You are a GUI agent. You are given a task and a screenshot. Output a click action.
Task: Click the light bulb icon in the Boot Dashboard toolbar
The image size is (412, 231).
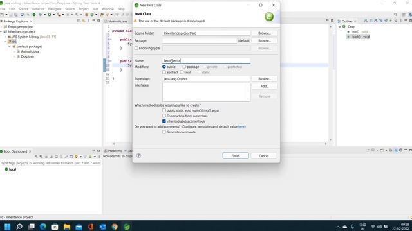click(x=76, y=157)
